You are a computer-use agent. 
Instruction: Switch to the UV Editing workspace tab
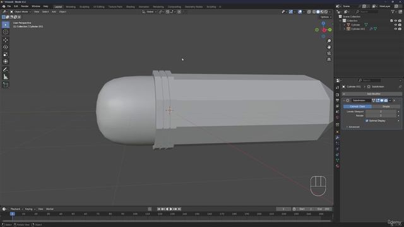(99, 7)
